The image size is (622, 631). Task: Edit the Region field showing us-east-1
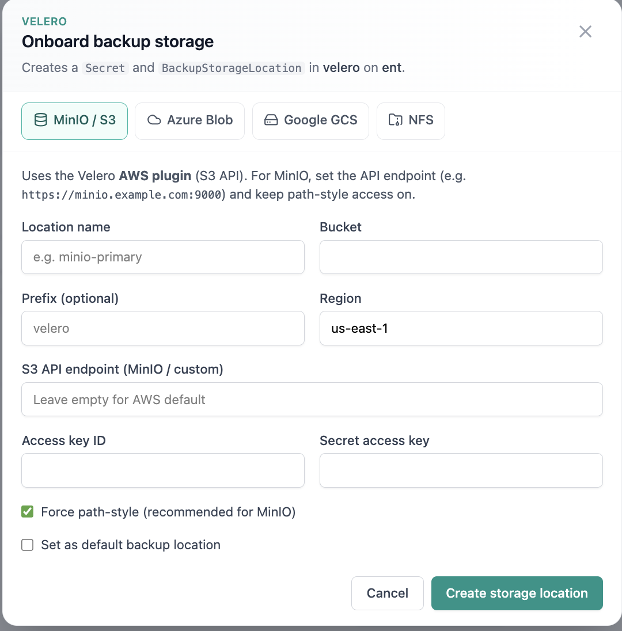(x=461, y=328)
